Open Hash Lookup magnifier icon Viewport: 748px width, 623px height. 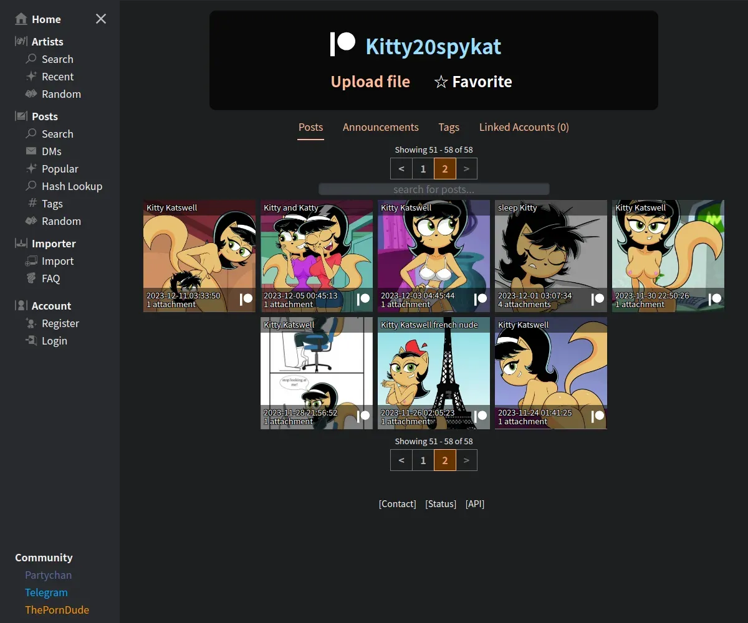31,186
